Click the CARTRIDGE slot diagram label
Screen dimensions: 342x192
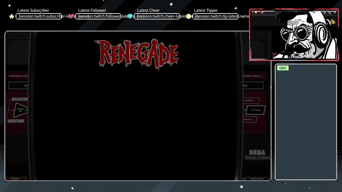click(20, 99)
